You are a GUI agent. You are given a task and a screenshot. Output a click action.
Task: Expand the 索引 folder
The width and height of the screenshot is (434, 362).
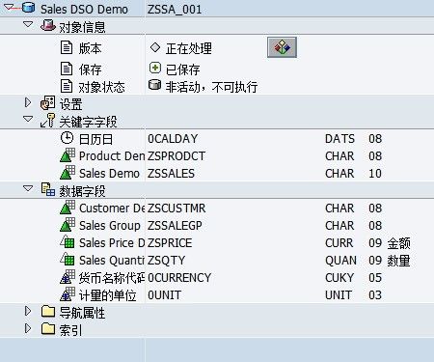click(28, 328)
